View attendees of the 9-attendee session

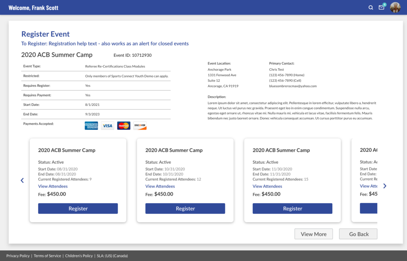point(53,186)
